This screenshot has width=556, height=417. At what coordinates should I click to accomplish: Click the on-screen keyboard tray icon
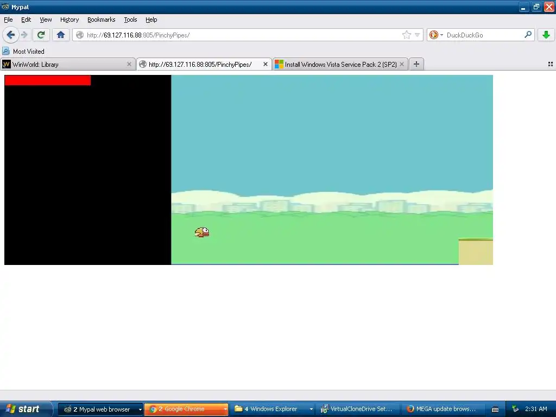coord(495,409)
